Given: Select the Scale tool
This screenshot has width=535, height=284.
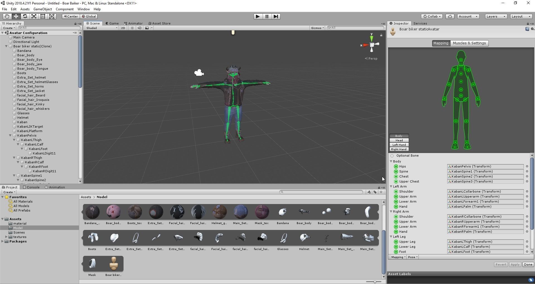Looking at the screenshot, I should coord(34,16).
